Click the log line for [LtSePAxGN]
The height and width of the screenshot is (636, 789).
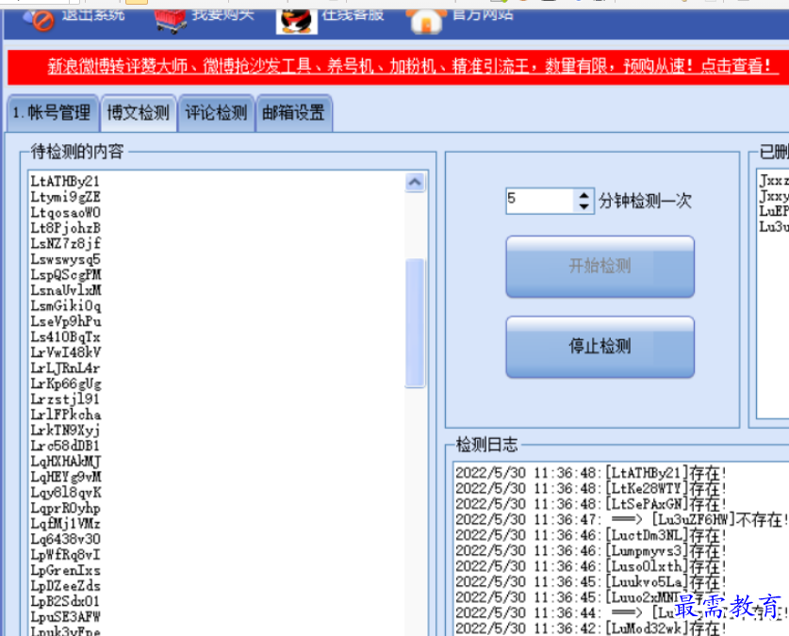coord(591,505)
